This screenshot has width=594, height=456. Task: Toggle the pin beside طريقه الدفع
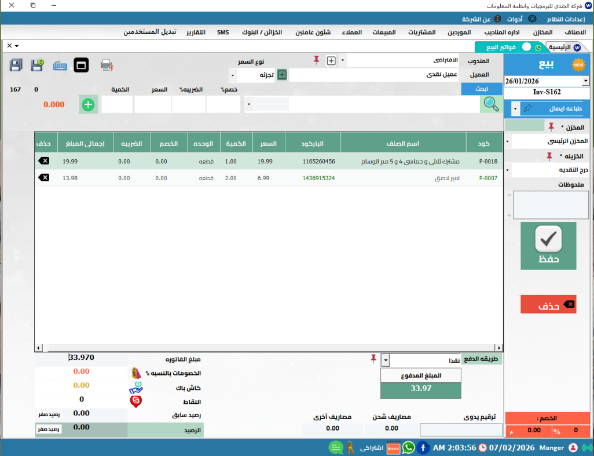pyautogui.click(x=373, y=359)
